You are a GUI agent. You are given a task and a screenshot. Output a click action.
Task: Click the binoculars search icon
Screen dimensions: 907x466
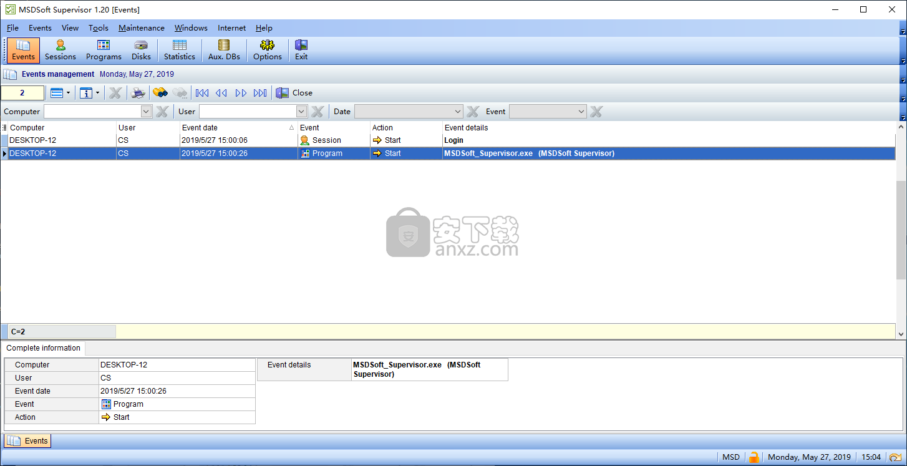[x=160, y=93]
